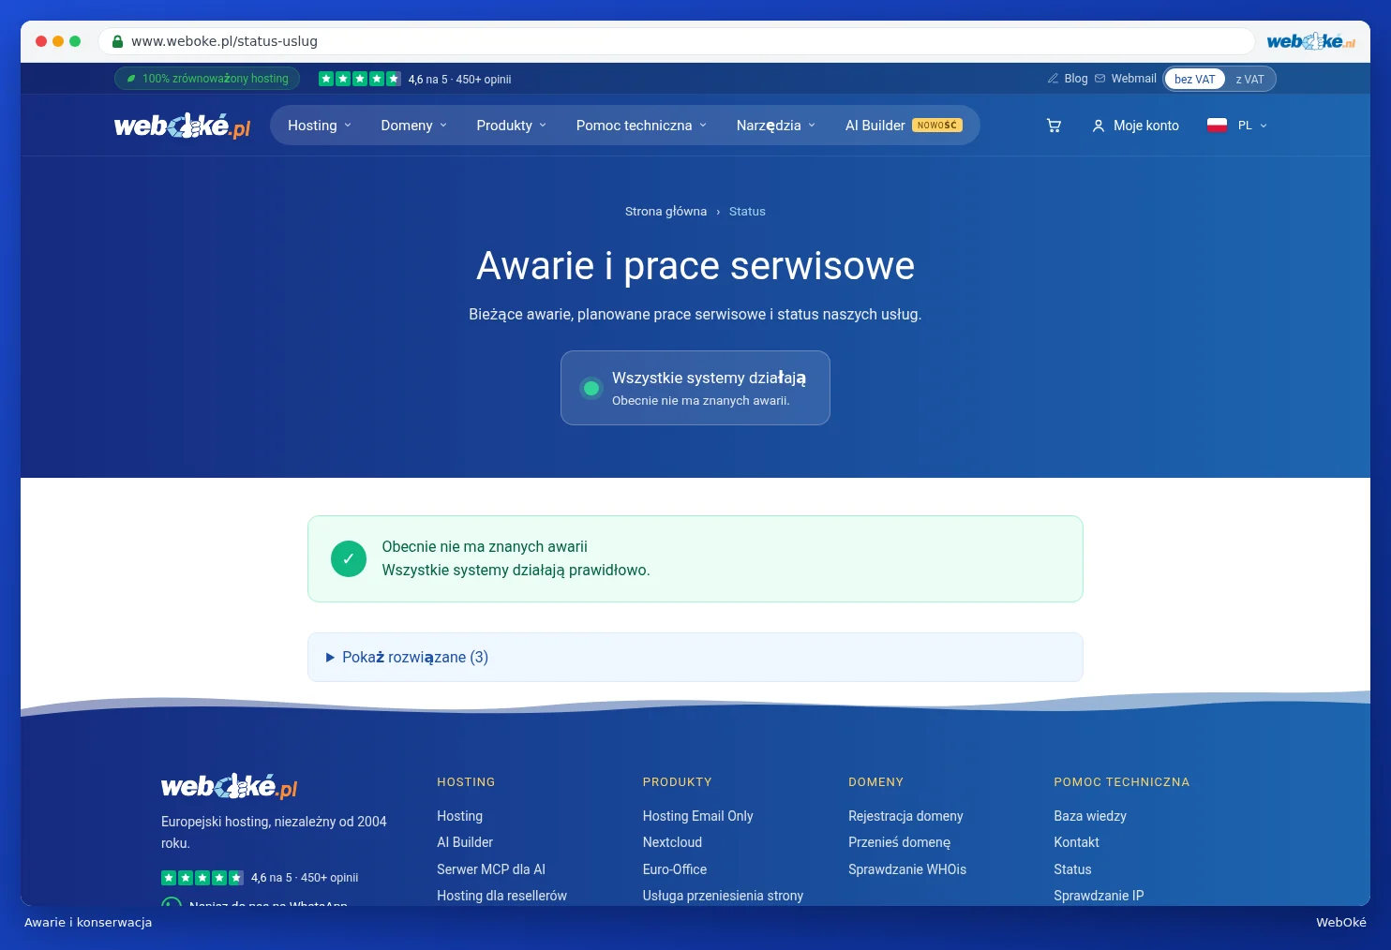
Task: Click the browser address bar lock icon
Action: click(x=117, y=41)
